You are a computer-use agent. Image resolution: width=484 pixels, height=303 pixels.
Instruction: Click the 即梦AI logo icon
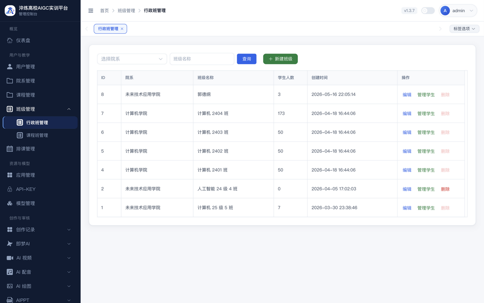click(x=10, y=244)
